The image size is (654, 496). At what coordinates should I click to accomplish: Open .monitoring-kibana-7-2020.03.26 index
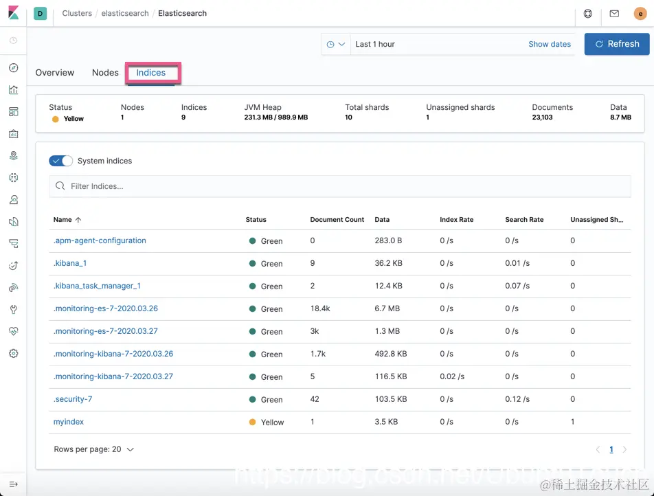click(x=113, y=354)
